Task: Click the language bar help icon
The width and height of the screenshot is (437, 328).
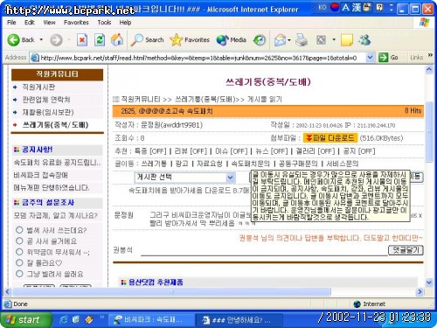Action: pyautogui.click(x=379, y=7)
